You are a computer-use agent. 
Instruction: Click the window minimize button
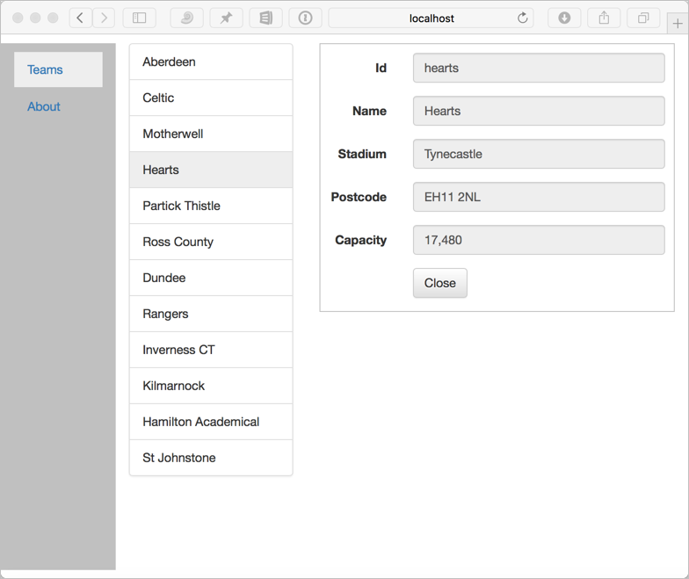point(35,18)
